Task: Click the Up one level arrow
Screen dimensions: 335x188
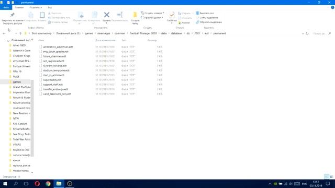Action: click(x=20, y=33)
